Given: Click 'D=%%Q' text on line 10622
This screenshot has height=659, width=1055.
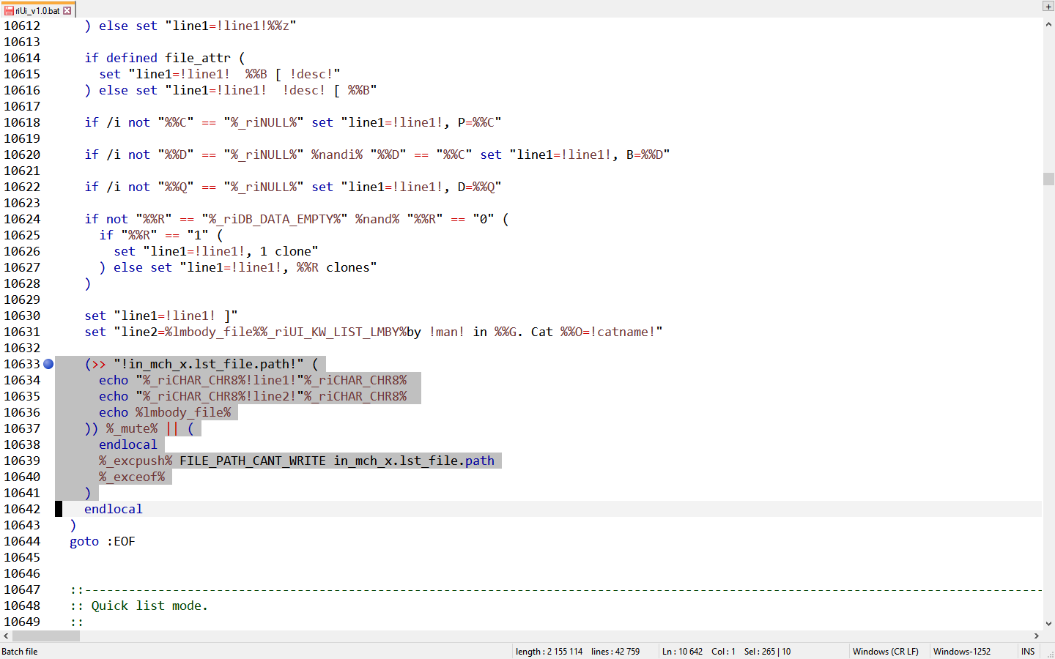Looking at the screenshot, I should [476, 187].
